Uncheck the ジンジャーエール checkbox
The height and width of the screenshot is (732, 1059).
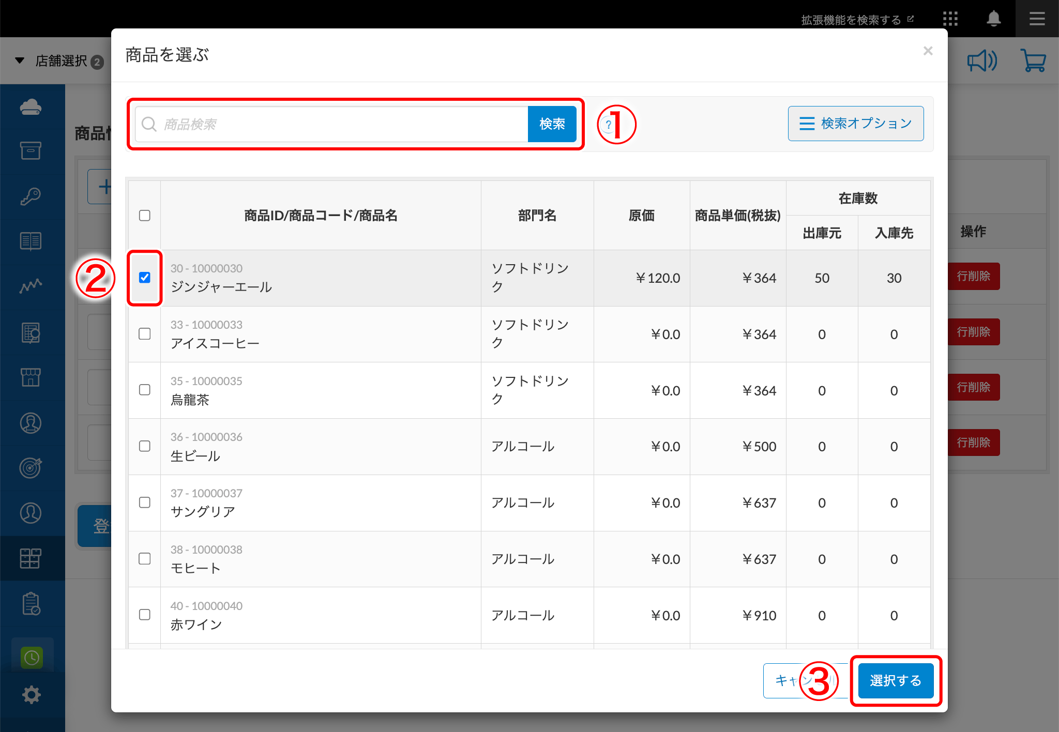click(145, 278)
